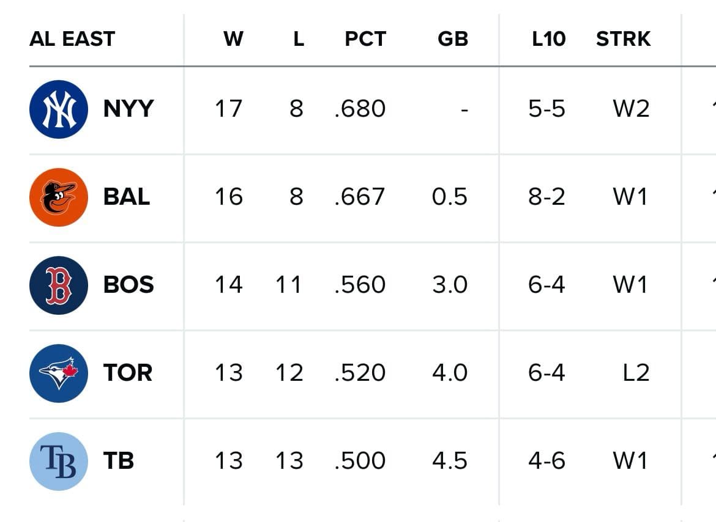Screen dimensions: 716x522
Task: Click the Toronto Blue Jays logo
Action: (x=59, y=373)
